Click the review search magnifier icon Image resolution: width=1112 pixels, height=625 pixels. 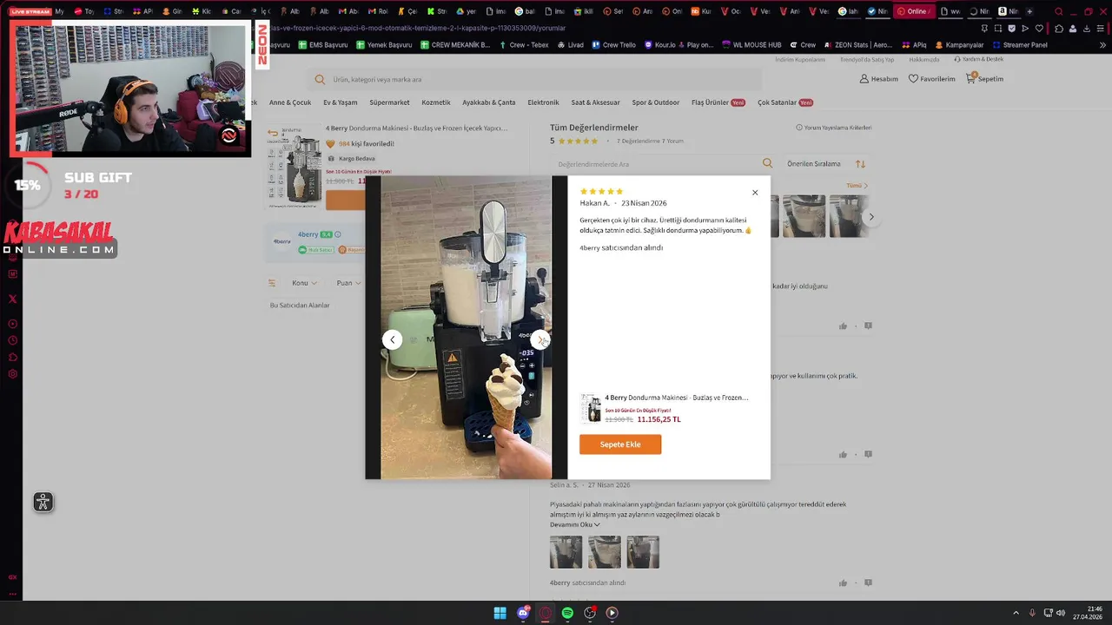coord(767,163)
